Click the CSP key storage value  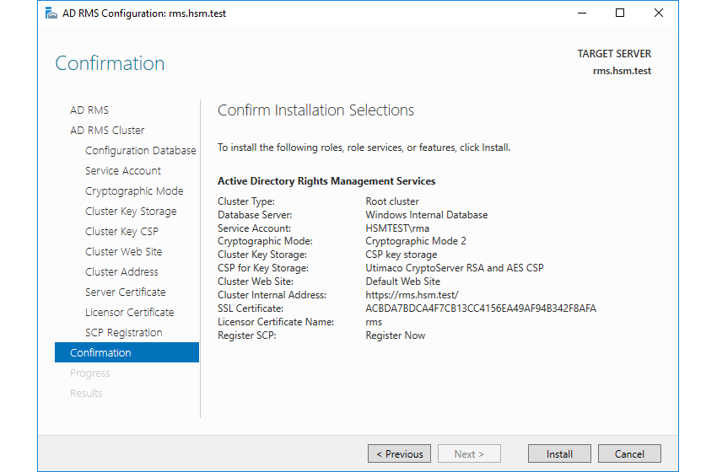(401, 255)
